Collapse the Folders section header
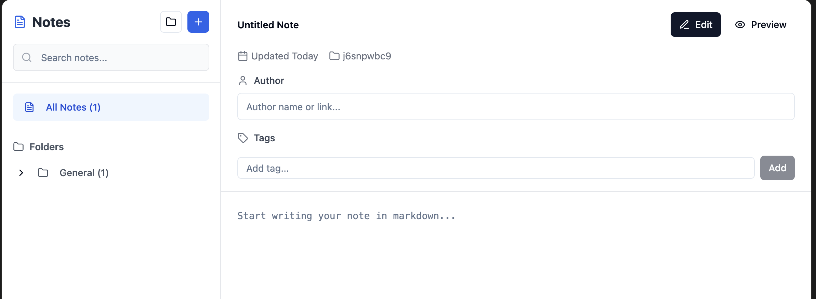This screenshot has width=816, height=299. click(x=38, y=147)
